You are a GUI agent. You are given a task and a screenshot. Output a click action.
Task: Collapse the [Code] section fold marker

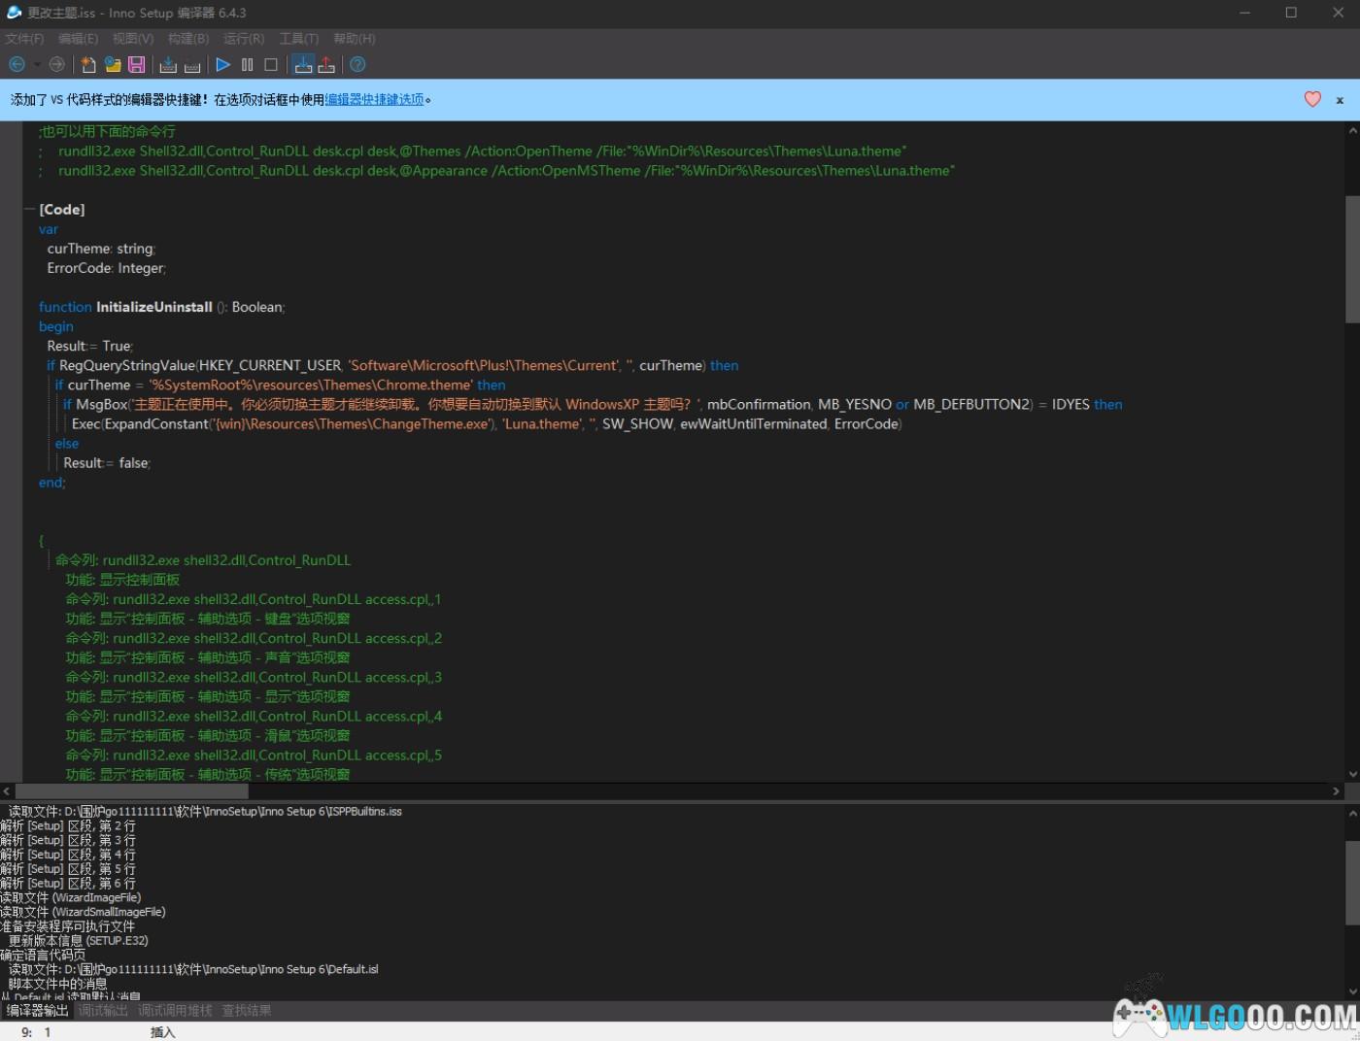point(30,210)
